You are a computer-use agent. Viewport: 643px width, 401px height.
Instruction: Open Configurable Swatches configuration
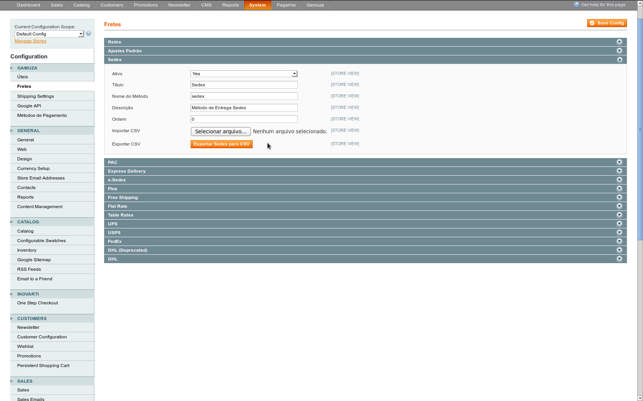coord(52,241)
